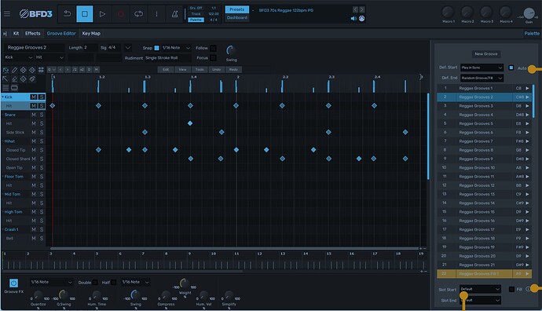
Task: Preview Reggae Grooves 1 with its play arrow
Action: coord(528,88)
